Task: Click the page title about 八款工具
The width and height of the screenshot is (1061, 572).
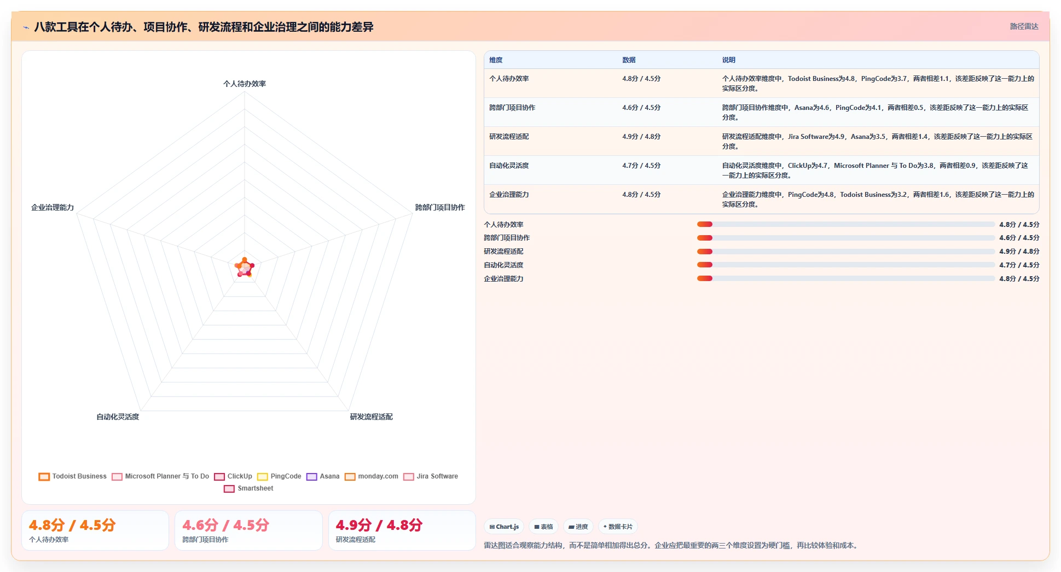Action: (204, 27)
